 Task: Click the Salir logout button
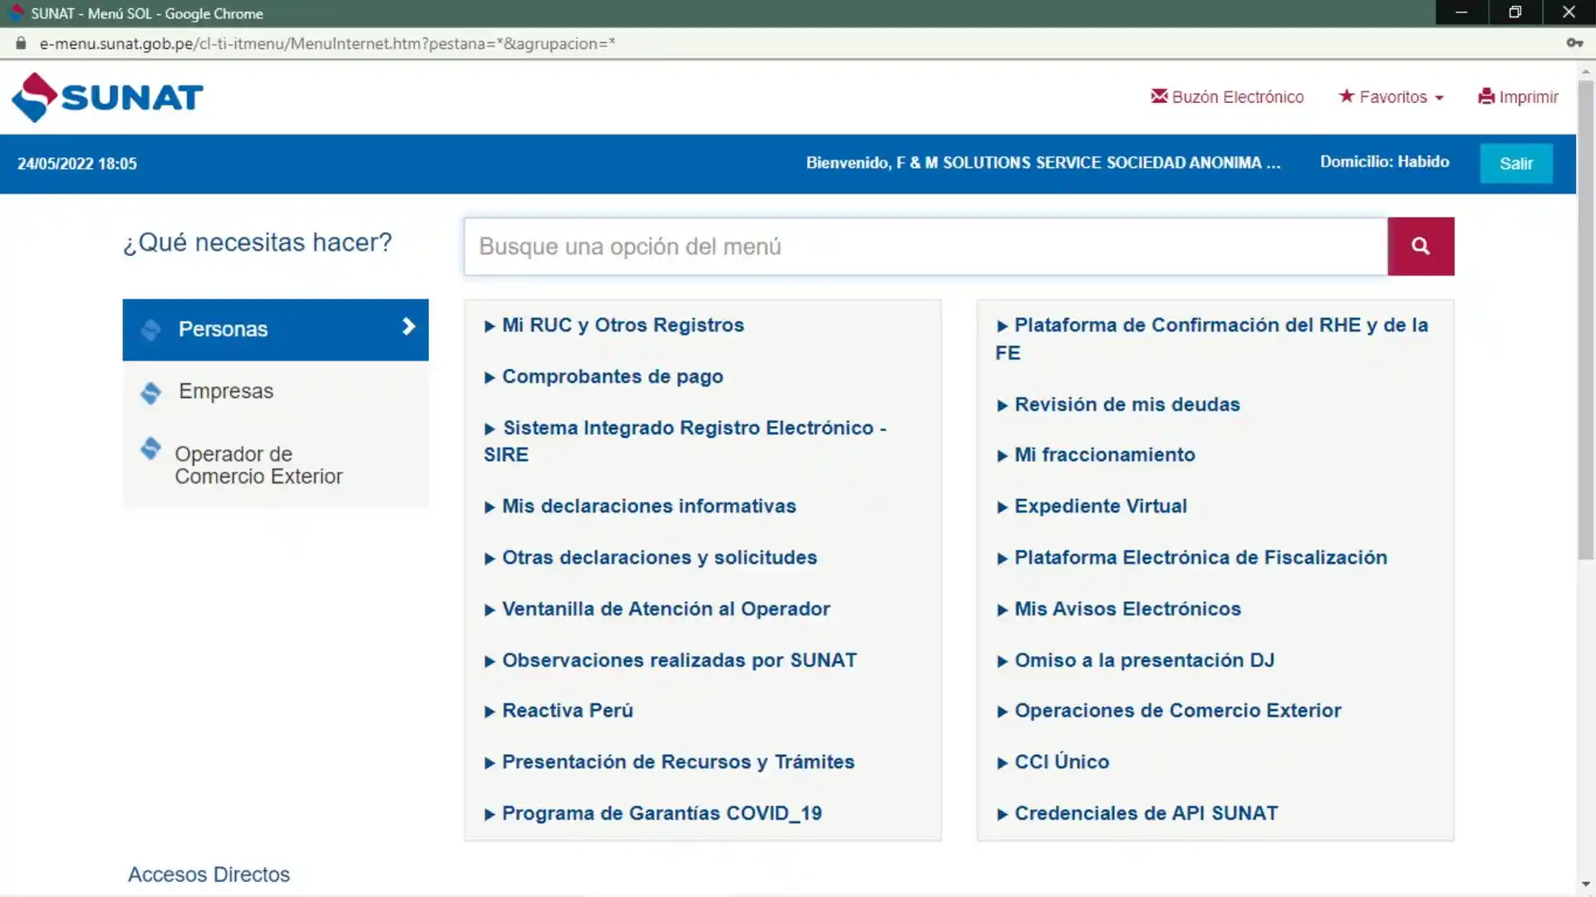[x=1515, y=164]
